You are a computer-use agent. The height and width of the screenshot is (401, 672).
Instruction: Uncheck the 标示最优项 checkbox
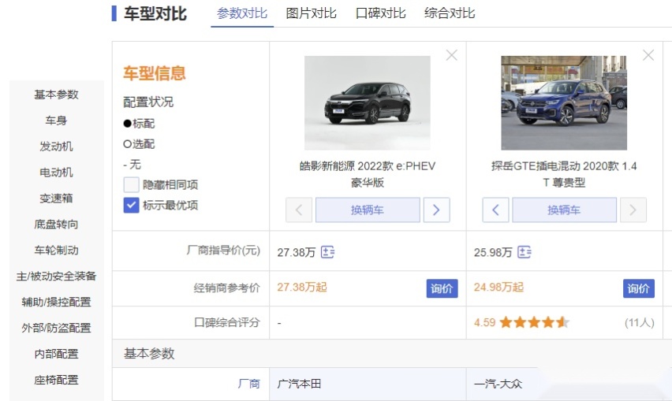[x=131, y=206]
